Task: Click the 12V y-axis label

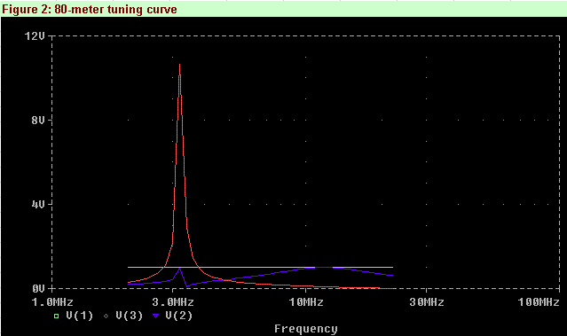Action: coord(35,36)
